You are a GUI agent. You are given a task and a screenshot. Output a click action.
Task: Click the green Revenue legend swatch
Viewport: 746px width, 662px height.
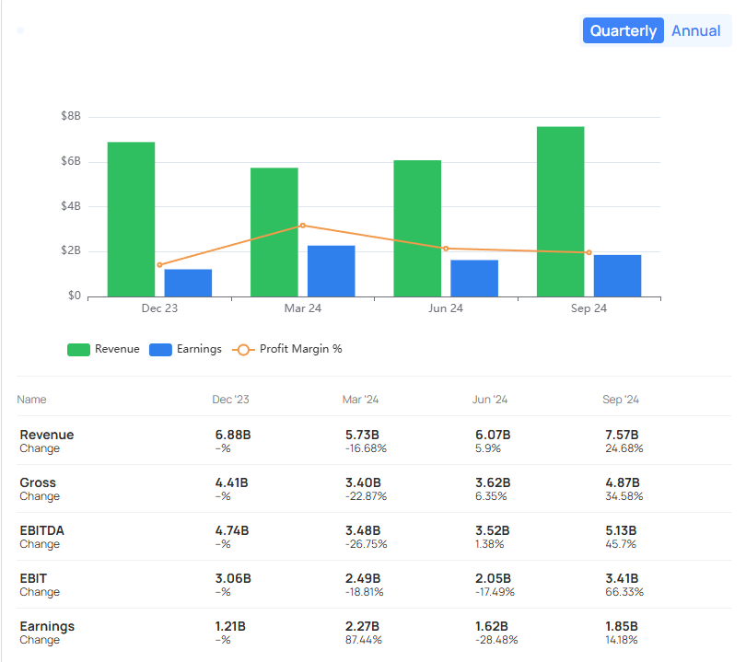[78, 350]
